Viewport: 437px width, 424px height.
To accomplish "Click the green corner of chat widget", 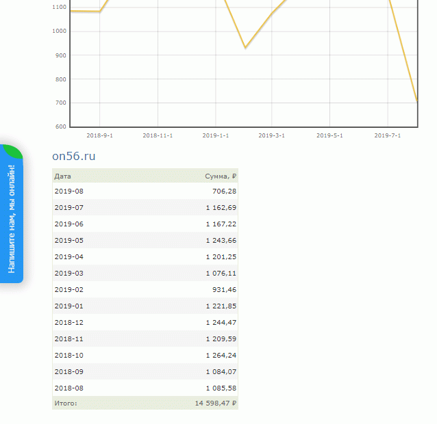I will click(x=14, y=150).
